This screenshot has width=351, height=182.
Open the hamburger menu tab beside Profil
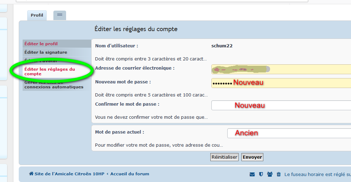[x=60, y=15]
